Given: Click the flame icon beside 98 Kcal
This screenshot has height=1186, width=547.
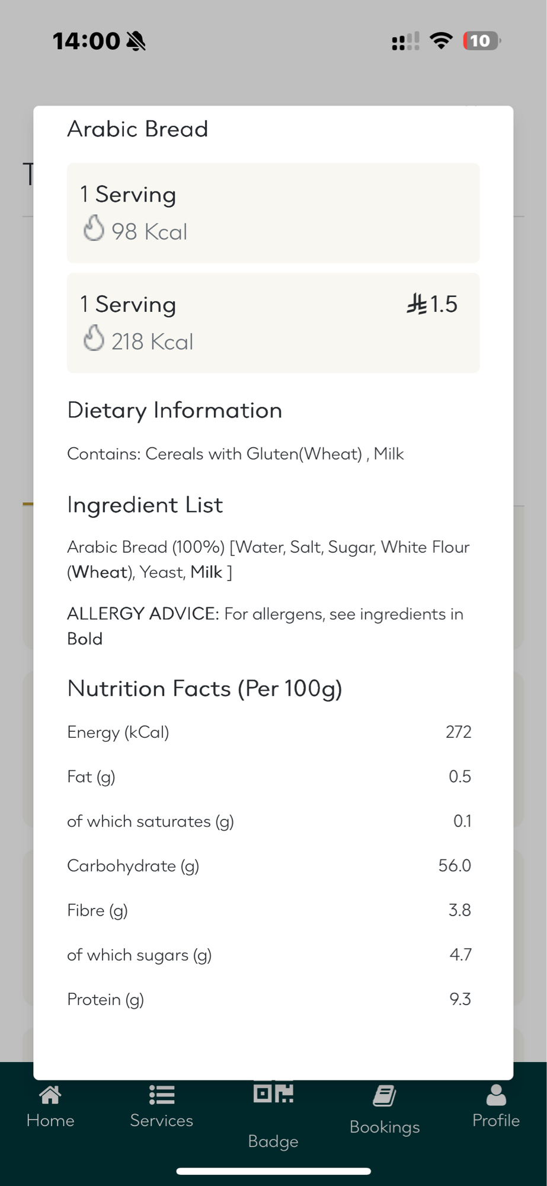Looking at the screenshot, I should [94, 228].
